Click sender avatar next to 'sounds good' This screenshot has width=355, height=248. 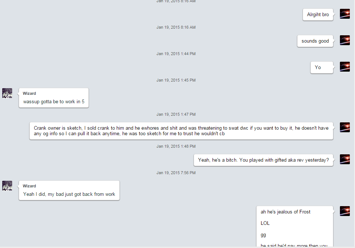[345, 40]
